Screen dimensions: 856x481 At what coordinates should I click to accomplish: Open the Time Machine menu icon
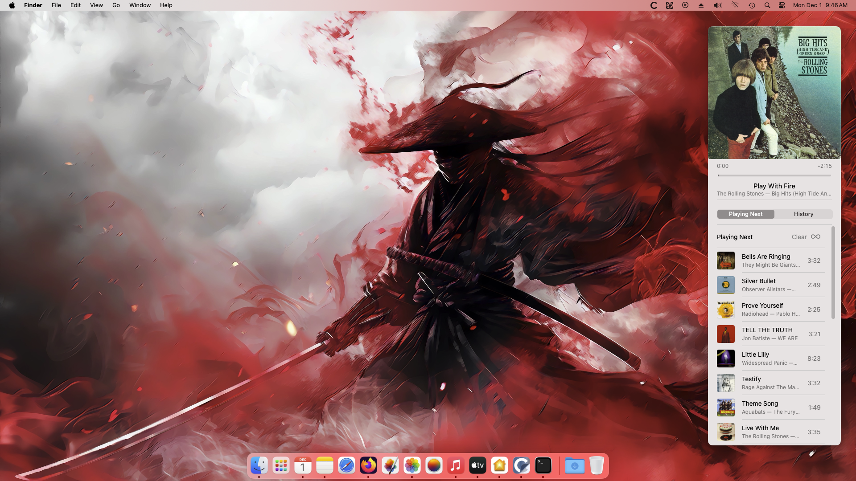[x=752, y=5]
